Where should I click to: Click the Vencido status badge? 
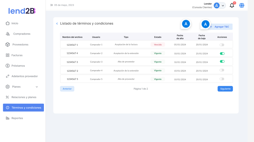(x=158, y=45)
